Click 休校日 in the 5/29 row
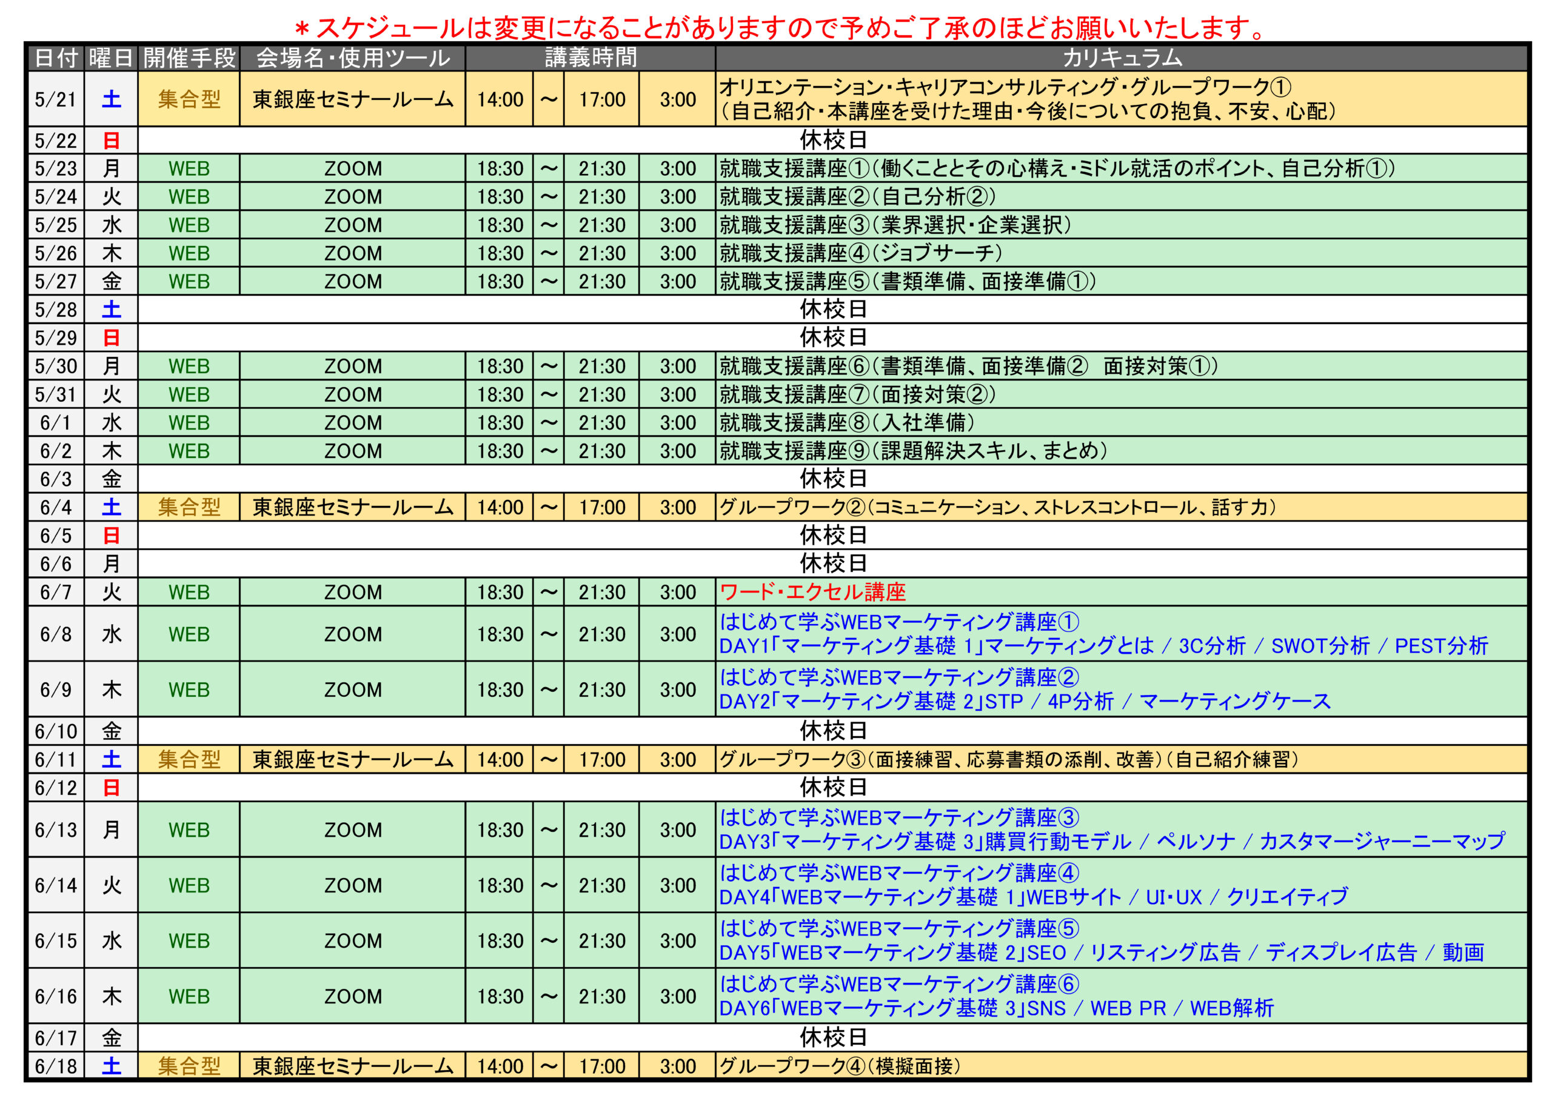1552x1107 pixels. click(832, 337)
